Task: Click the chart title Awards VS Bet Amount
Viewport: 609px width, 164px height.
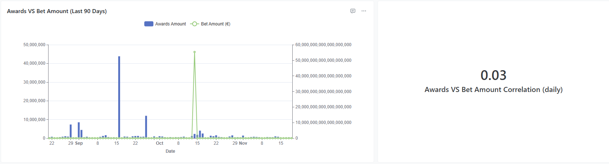Action: click(x=57, y=11)
